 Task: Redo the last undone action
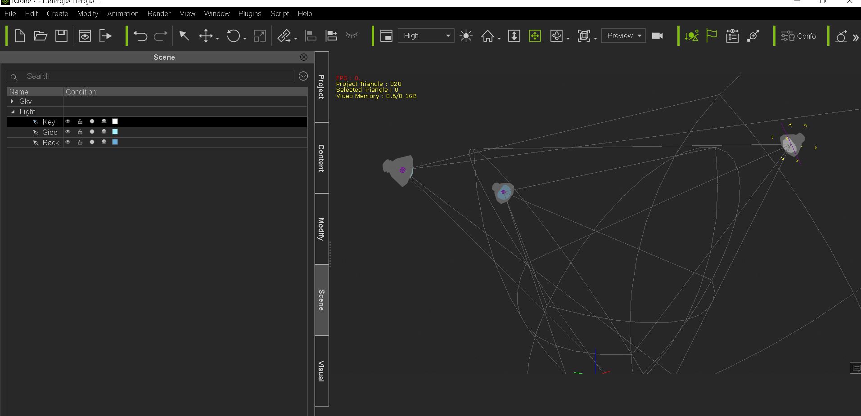point(161,36)
